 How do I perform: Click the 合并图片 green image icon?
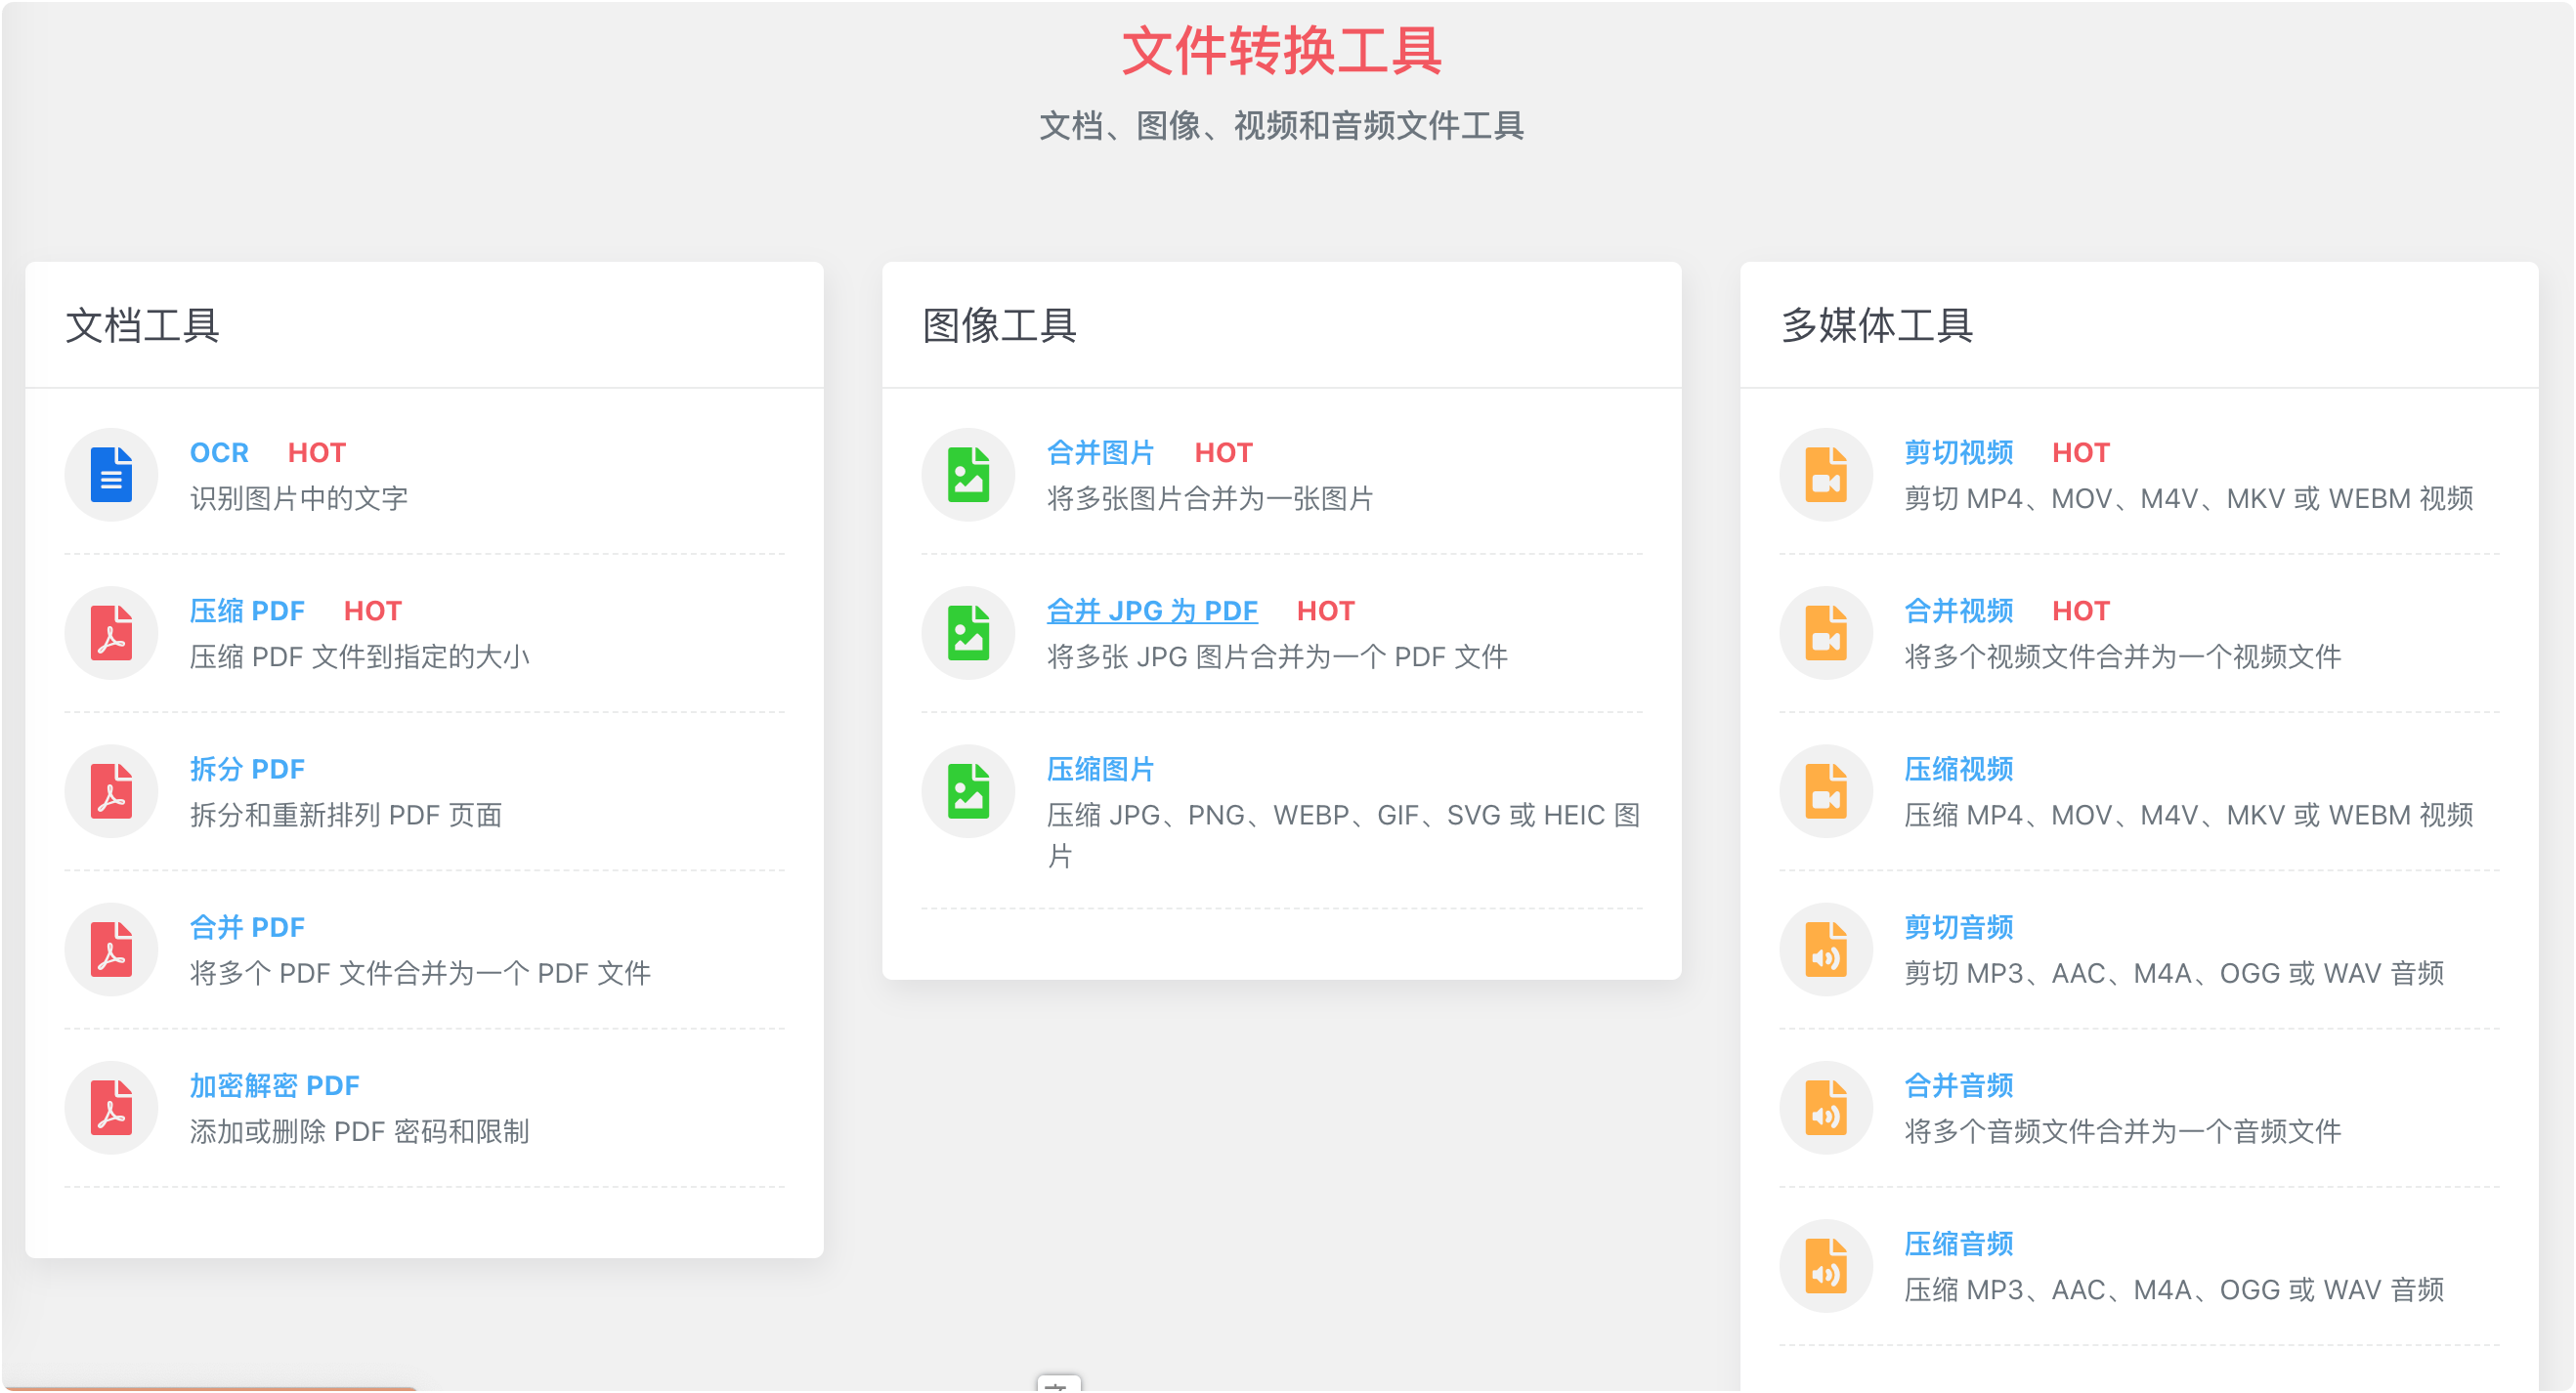(x=968, y=475)
